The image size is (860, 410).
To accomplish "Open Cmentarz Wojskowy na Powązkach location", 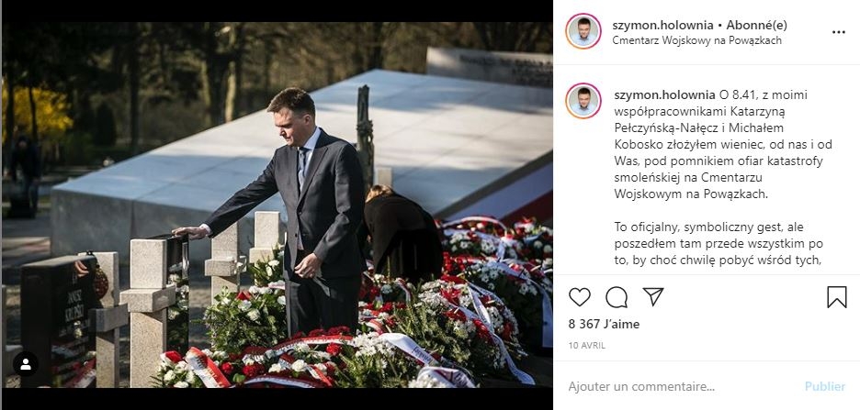I will [696, 40].
